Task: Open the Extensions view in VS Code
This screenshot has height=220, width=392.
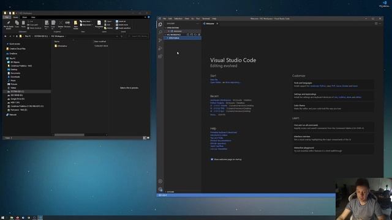Action: pos(160,56)
